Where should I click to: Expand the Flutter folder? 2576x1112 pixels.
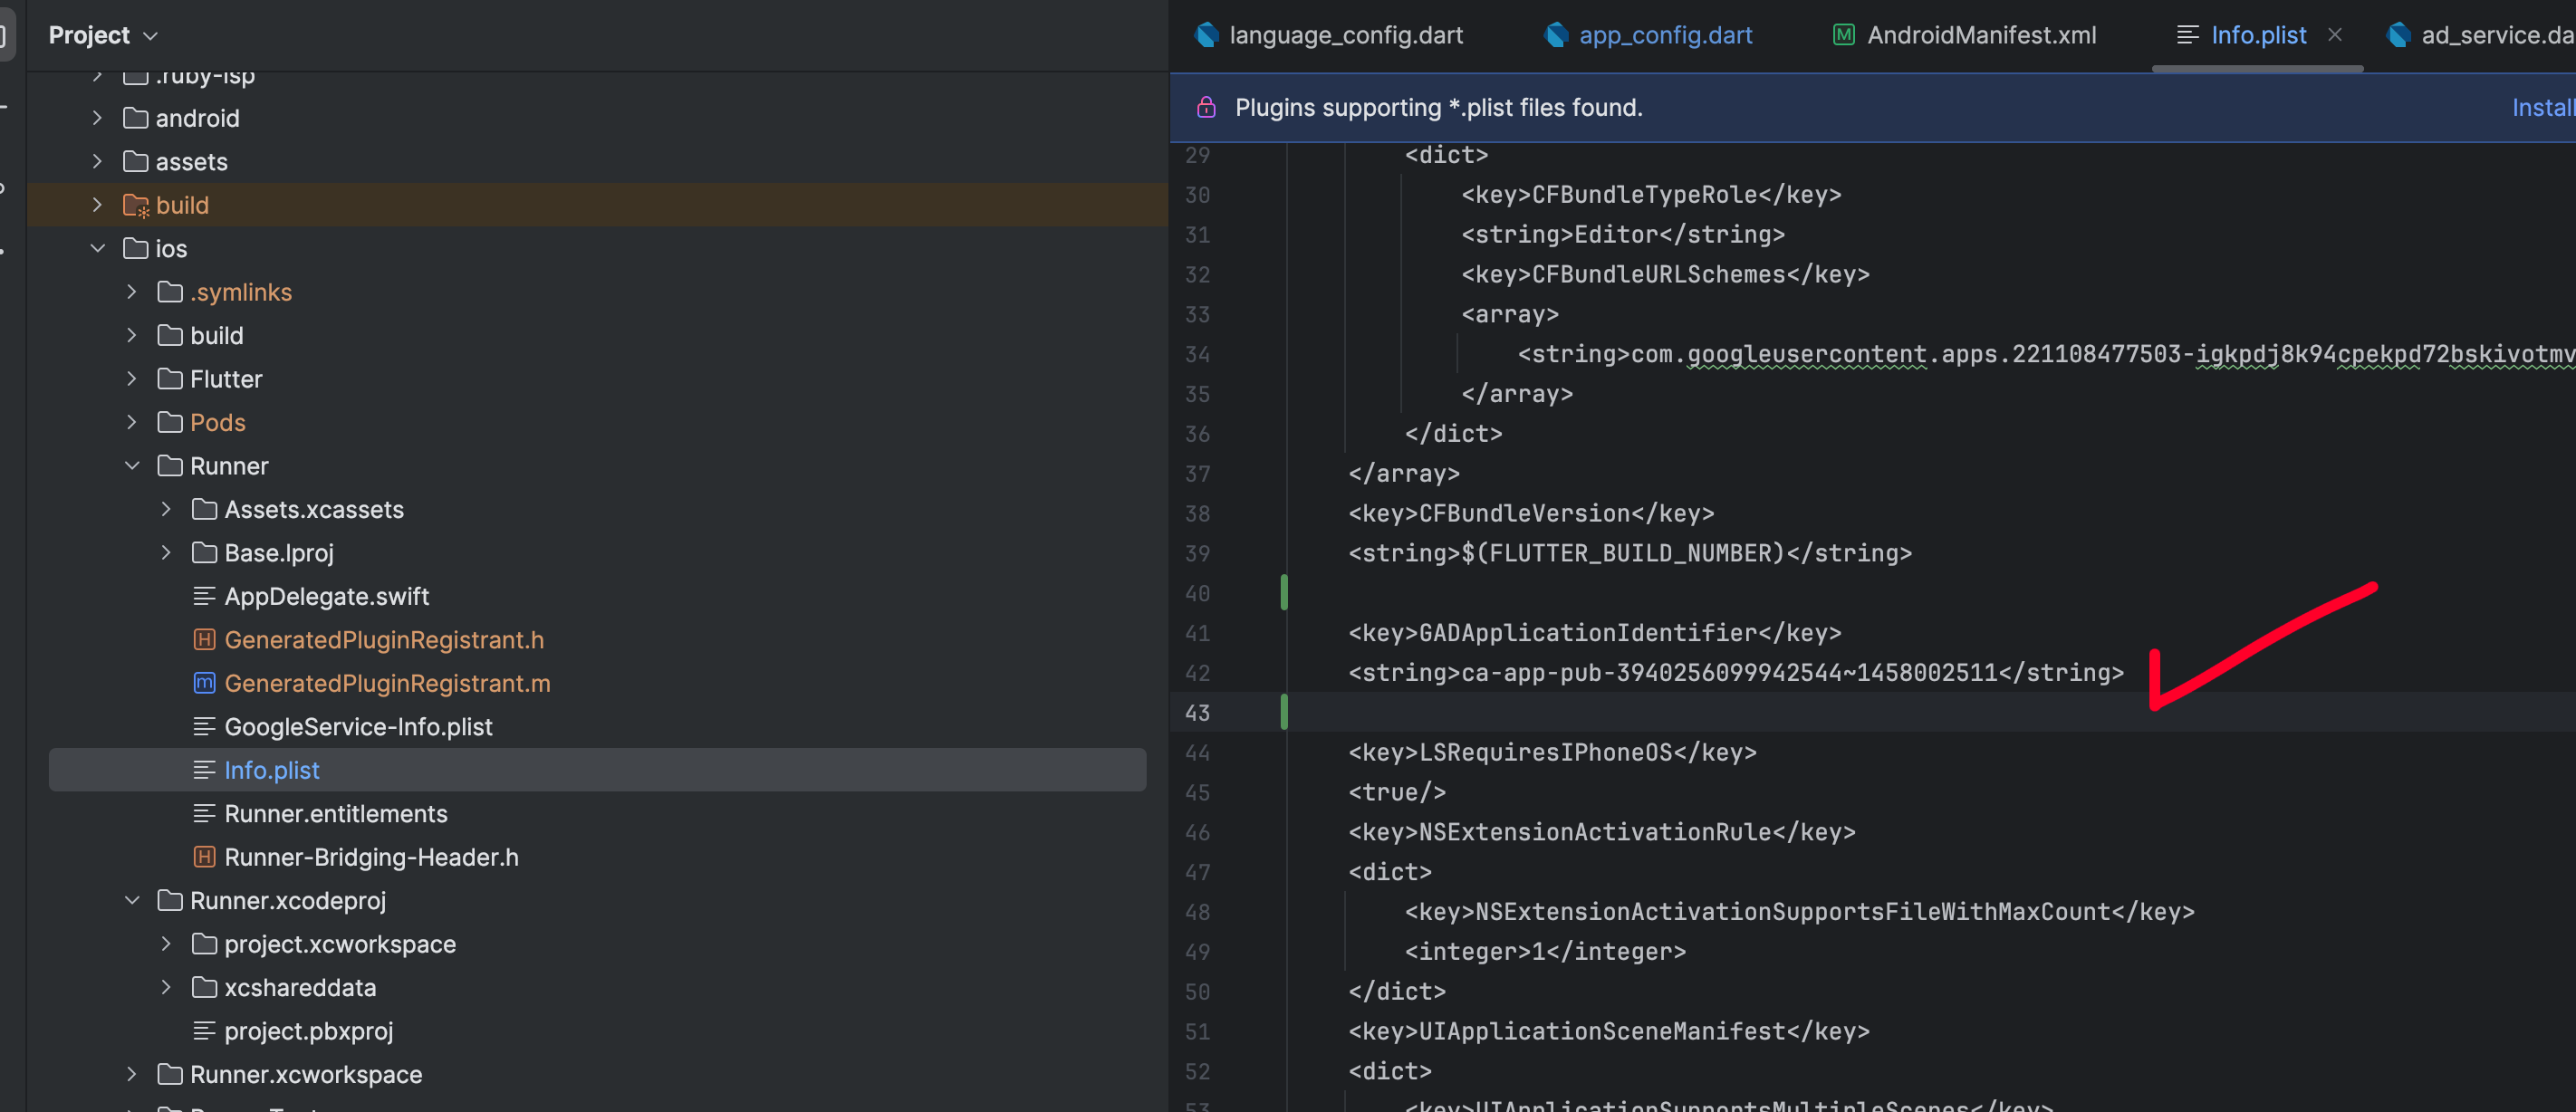(131, 379)
